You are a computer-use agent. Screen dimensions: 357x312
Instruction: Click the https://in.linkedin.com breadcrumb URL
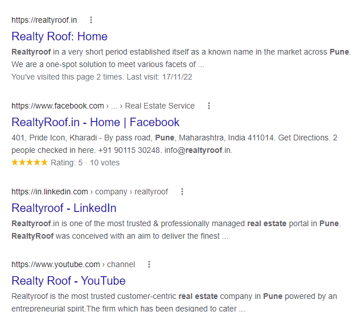pos(50,192)
